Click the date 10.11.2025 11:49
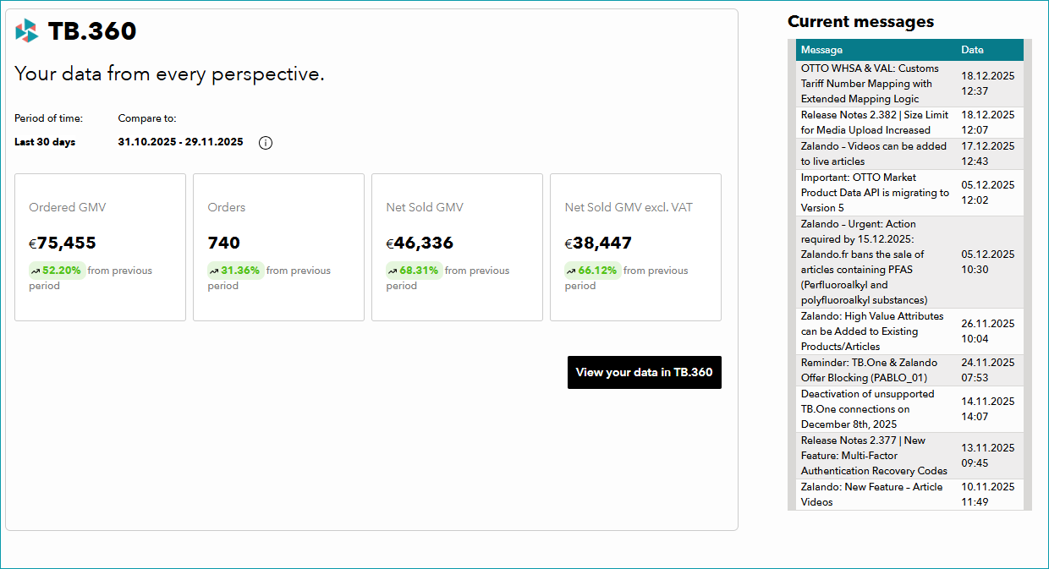The image size is (1049, 569). [x=987, y=495]
